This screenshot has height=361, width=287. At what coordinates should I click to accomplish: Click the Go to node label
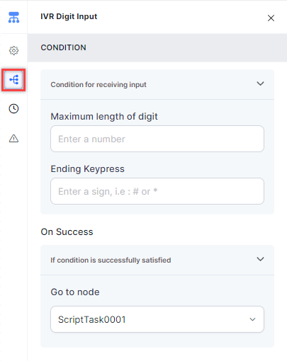coord(75,292)
